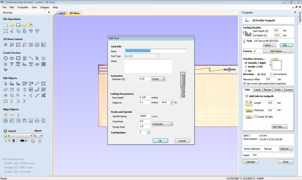Create a new file icon

[6, 25]
